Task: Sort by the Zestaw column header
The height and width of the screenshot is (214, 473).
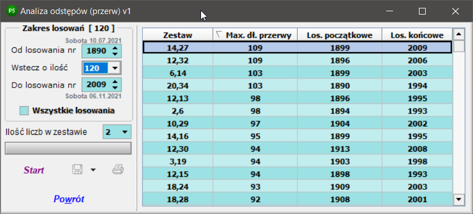Action: (x=178, y=35)
